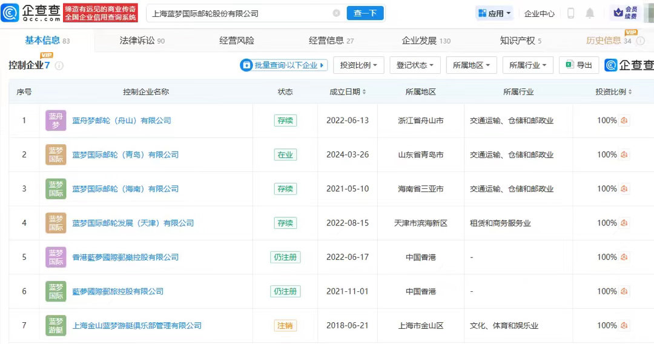Open 蓝梦国际邮轮（海南）有限公司 company link
This screenshot has width=654, height=344.
point(125,189)
